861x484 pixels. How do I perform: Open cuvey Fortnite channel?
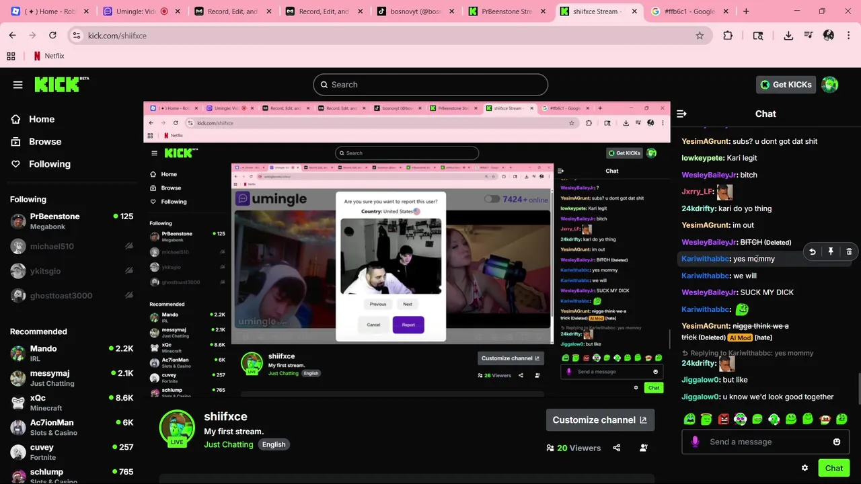[71, 452]
